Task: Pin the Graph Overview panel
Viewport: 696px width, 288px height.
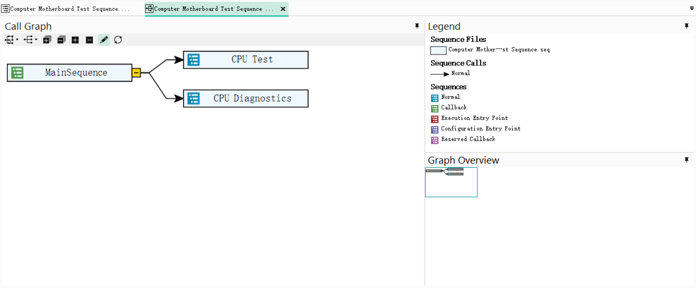Action: point(687,160)
